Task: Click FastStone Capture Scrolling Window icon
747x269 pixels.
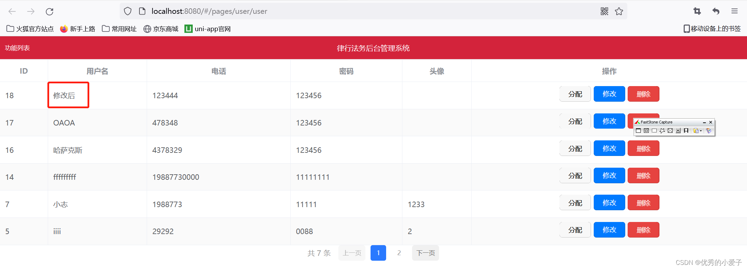Action: click(x=678, y=130)
